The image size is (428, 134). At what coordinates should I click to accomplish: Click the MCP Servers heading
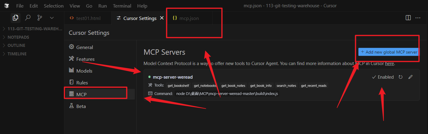coord(164,52)
